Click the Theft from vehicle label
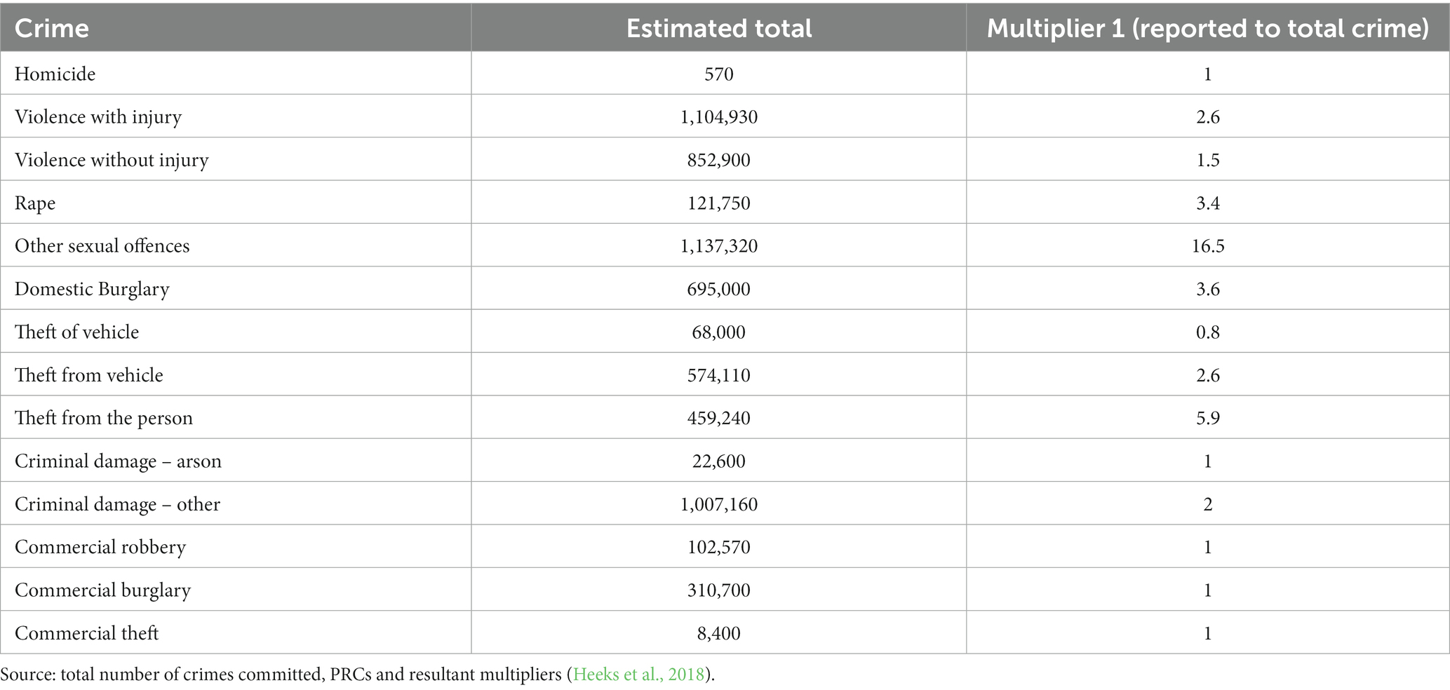Screen dimensions: 1450x690 click(89, 375)
